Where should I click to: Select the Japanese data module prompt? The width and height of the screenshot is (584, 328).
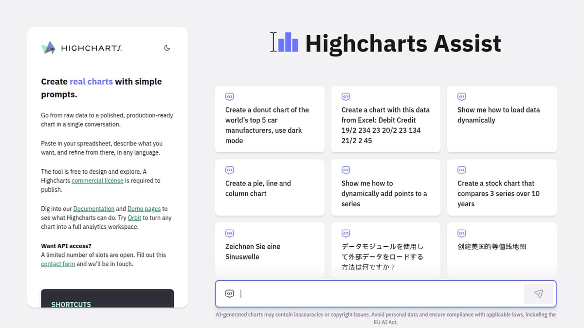click(x=386, y=250)
